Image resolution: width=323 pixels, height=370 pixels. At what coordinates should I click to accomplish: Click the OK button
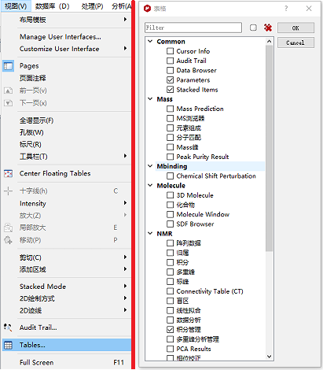[295, 28]
